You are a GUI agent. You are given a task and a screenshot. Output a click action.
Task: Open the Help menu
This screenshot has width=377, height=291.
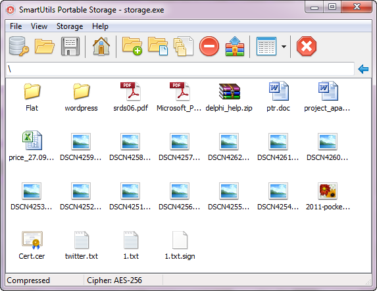click(x=100, y=26)
